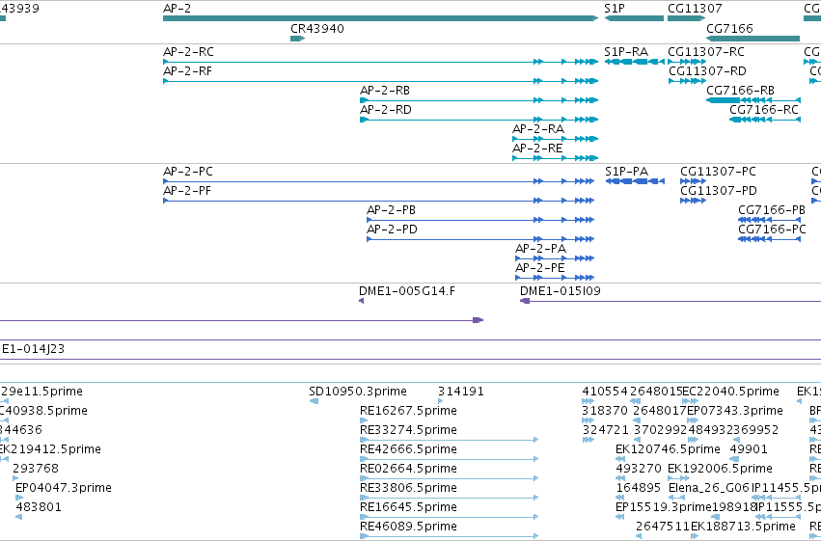Open transcript CG7166-RC
The height and width of the screenshot is (541, 821).
click(x=764, y=110)
